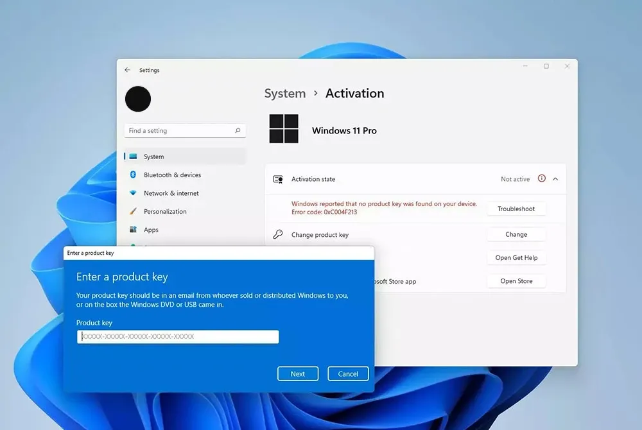This screenshot has width=642, height=430.
Task: Click the Activation page heading
Action: (355, 93)
